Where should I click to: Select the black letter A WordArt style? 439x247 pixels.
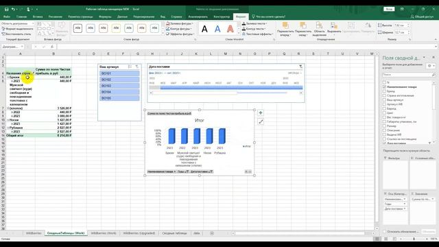point(204,29)
